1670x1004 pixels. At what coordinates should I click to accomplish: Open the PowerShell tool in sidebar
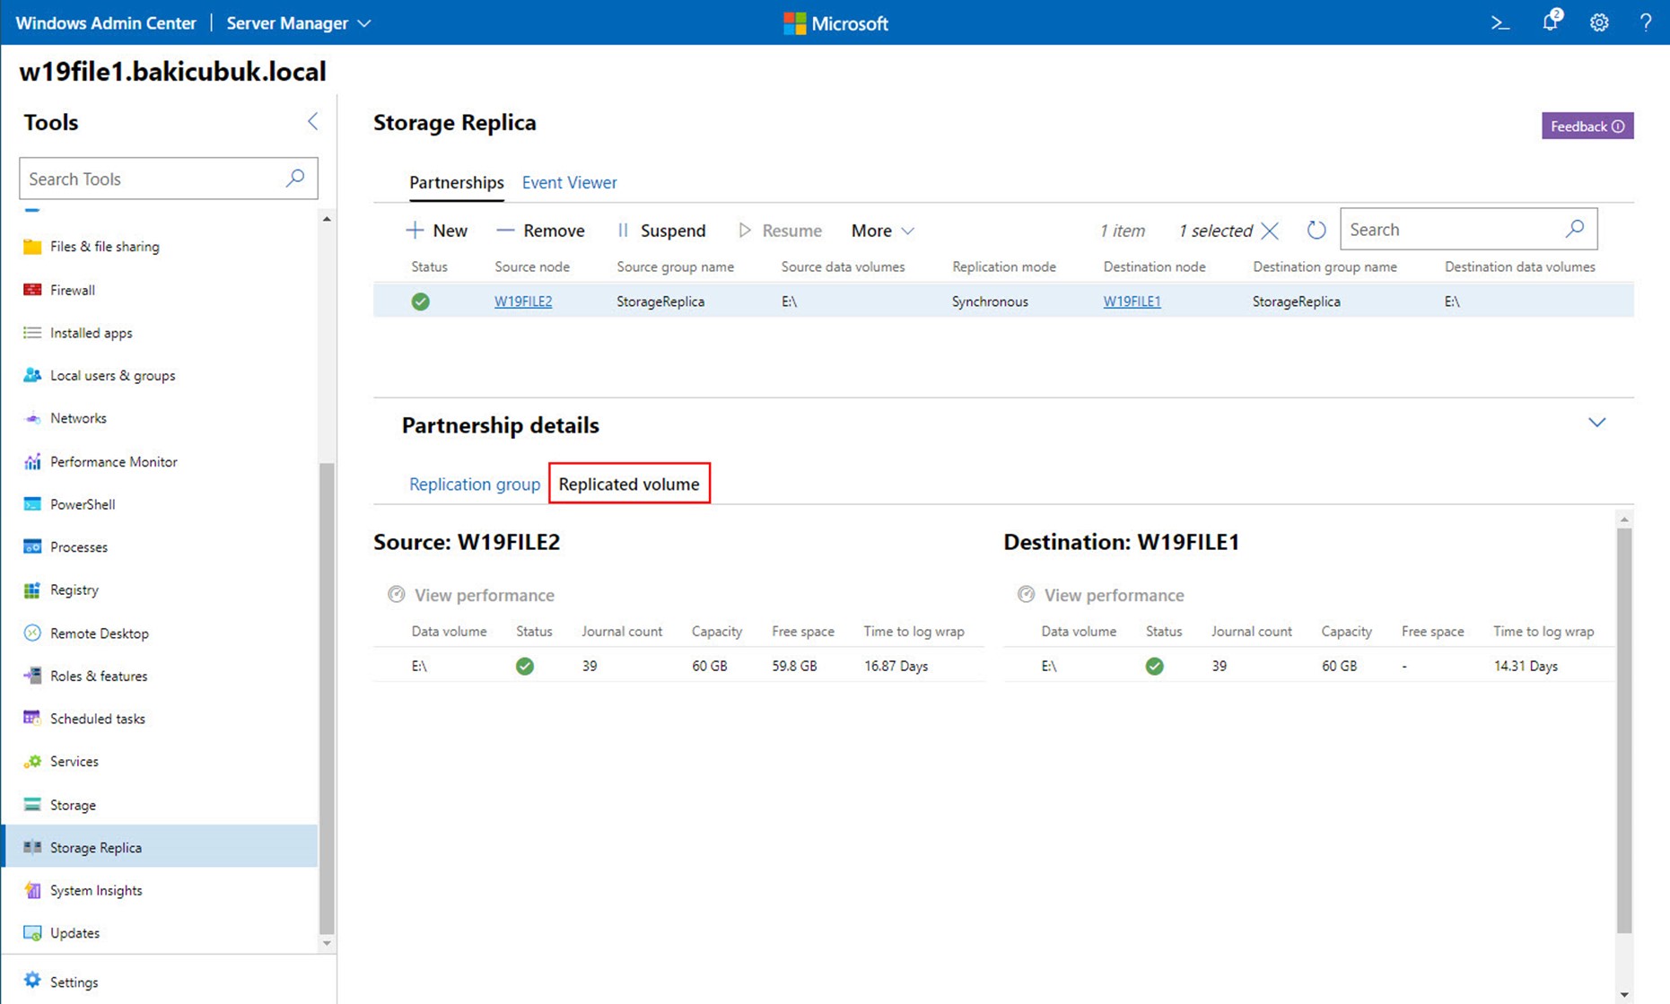(83, 504)
